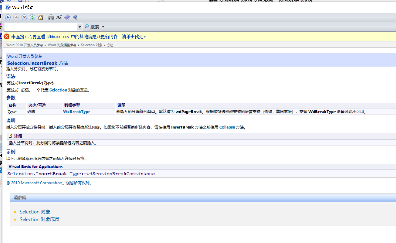
Task: Toggle the Table of Contents book icon
Action: tap(67, 17)
